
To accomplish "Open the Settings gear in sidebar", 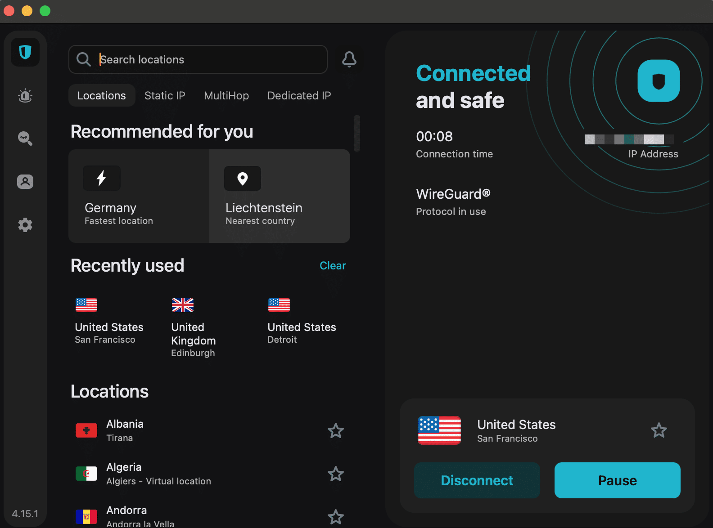I will (x=25, y=225).
